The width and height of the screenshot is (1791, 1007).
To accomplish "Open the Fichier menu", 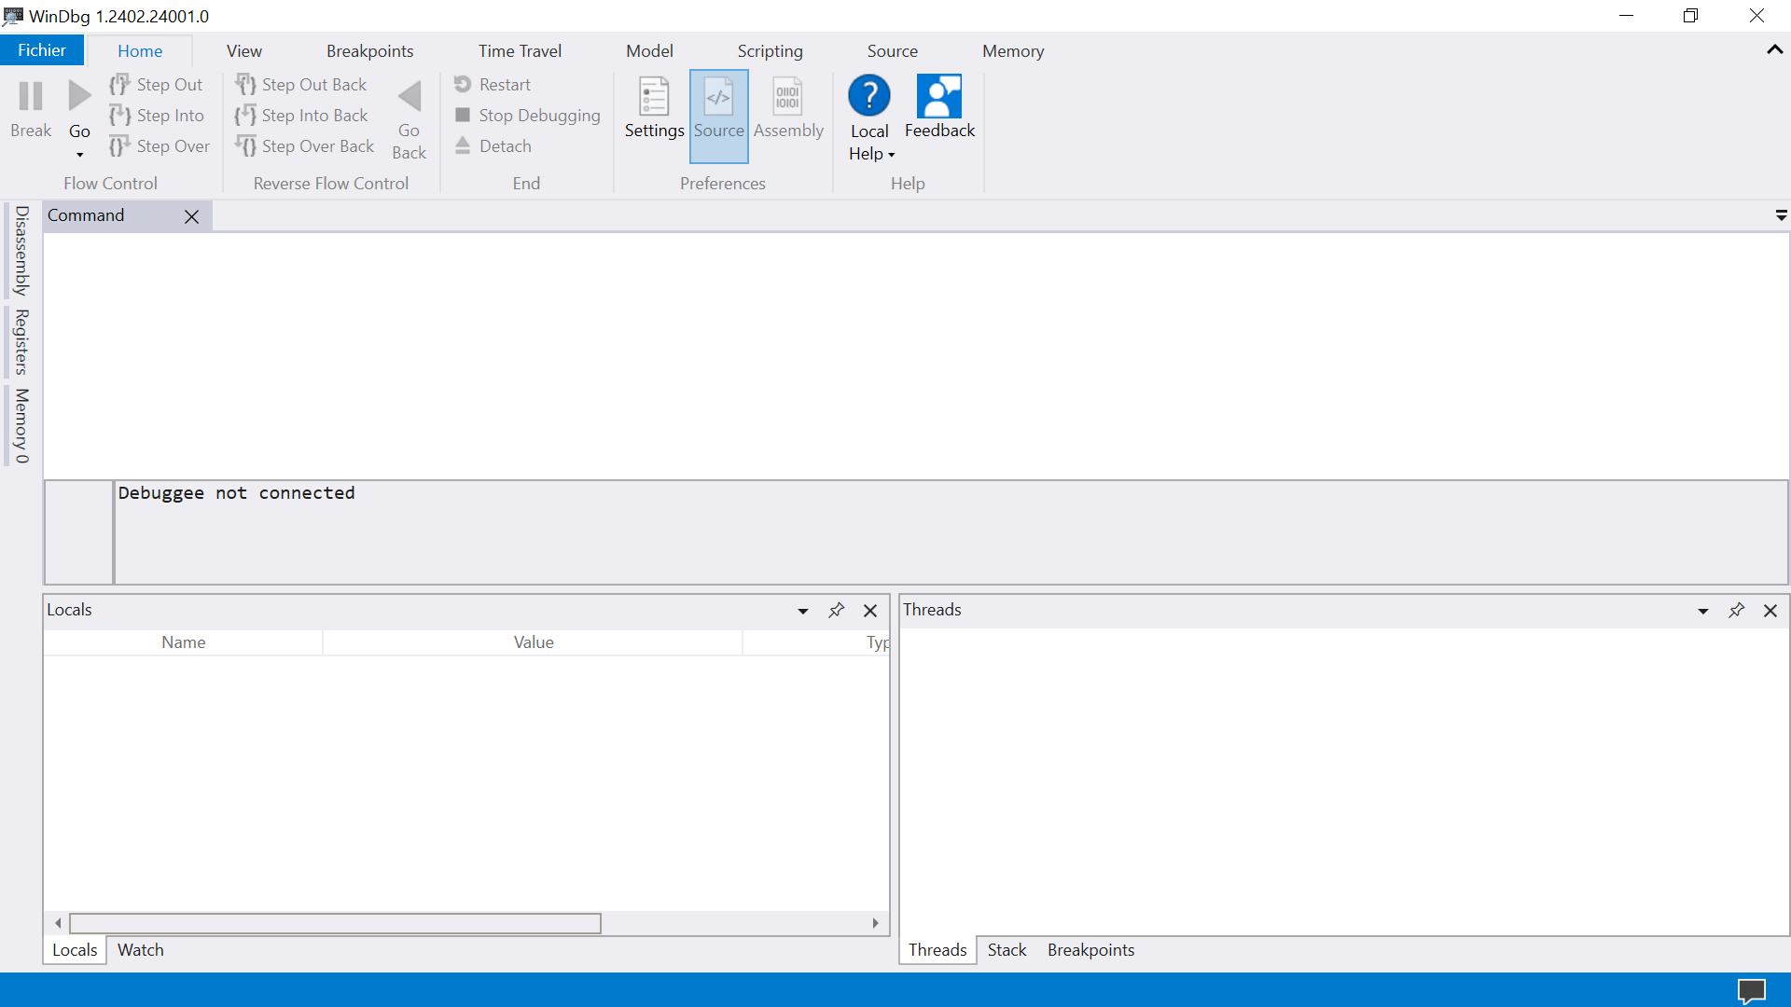I will (42, 50).
